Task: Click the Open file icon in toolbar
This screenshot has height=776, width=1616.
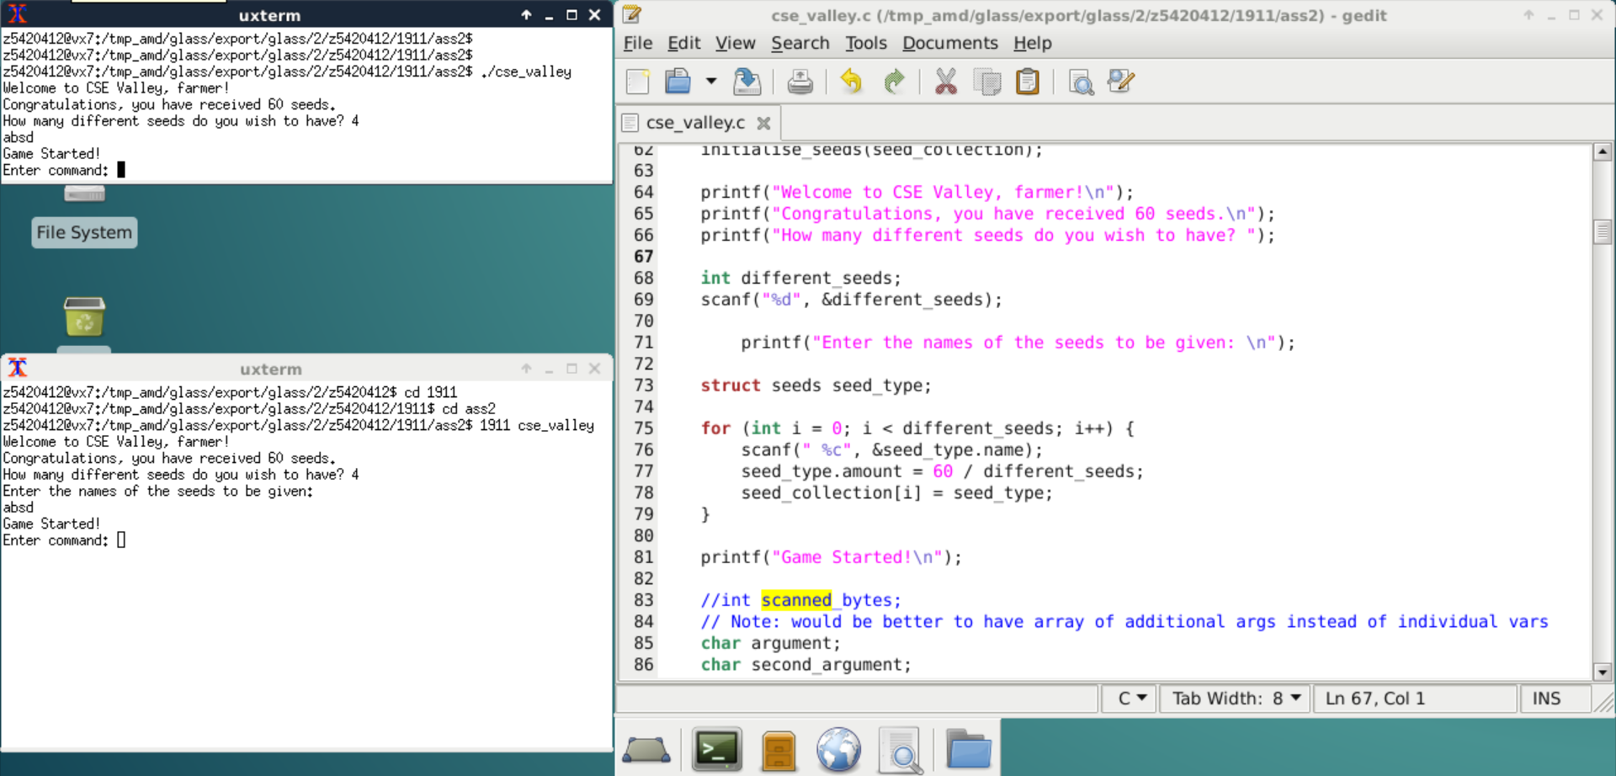Action: 678,82
